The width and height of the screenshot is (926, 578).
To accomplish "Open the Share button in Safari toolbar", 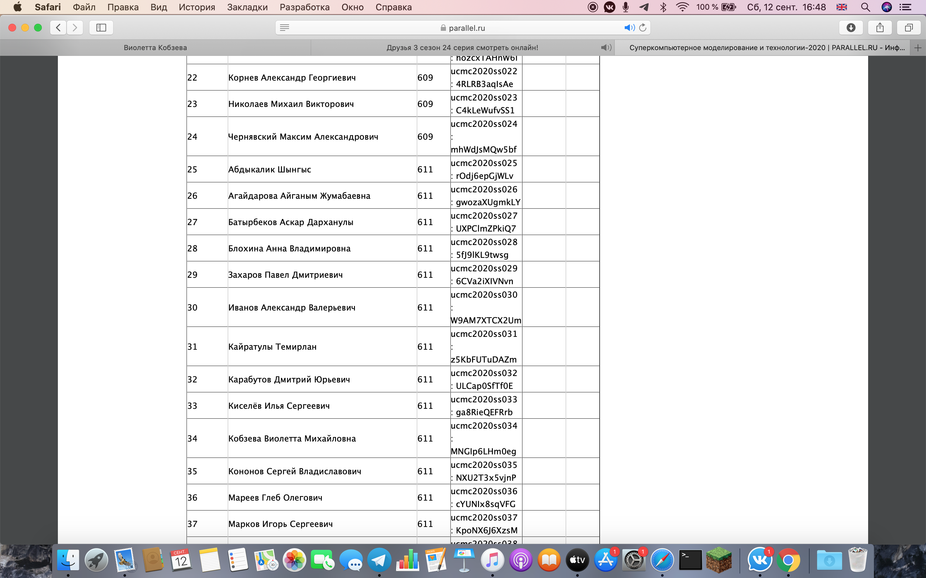I will pos(880,28).
